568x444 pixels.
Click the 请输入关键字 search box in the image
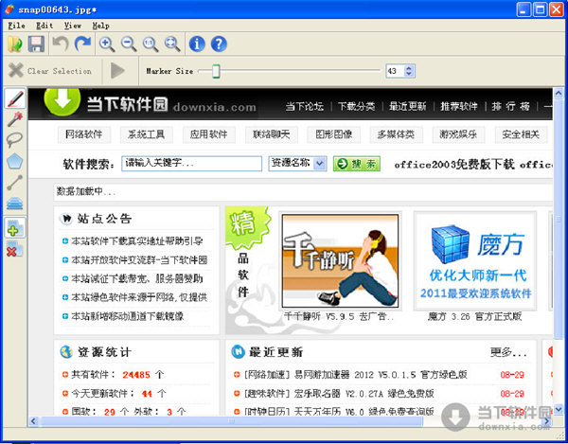[x=191, y=164]
